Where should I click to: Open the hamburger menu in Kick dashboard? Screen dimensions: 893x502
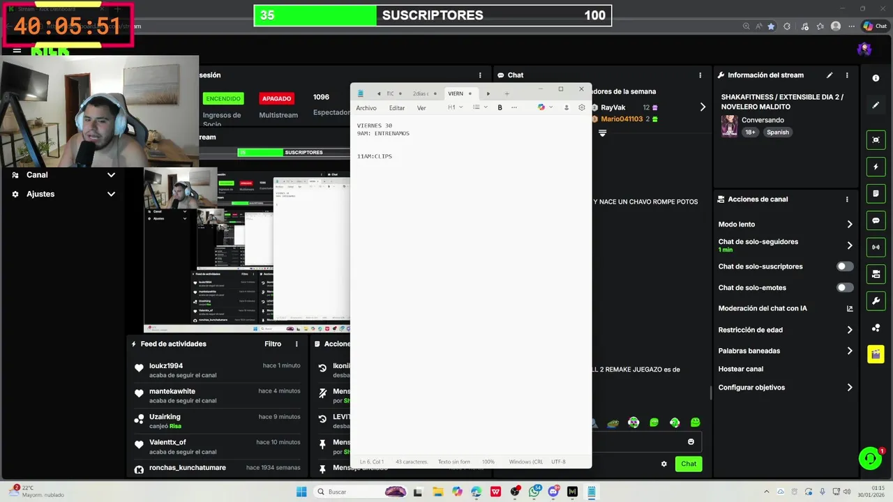(x=17, y=50)
